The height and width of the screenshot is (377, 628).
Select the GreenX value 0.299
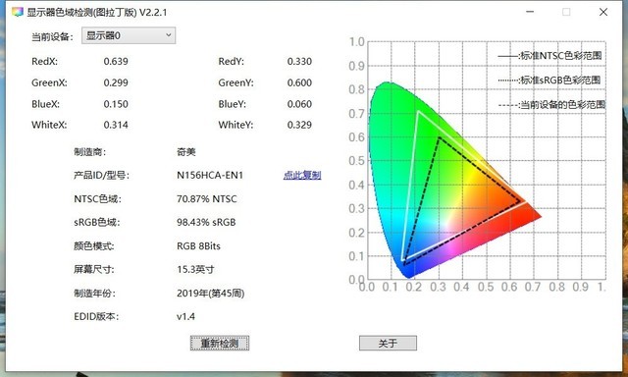116,82
